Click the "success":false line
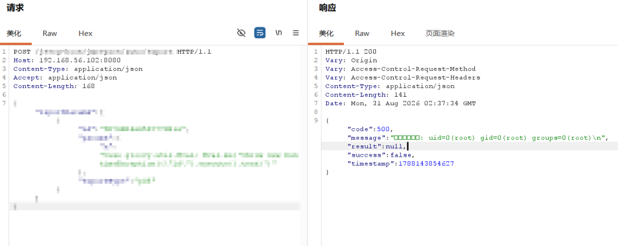Viewport: 618px width, 246px height. point(381,155)
